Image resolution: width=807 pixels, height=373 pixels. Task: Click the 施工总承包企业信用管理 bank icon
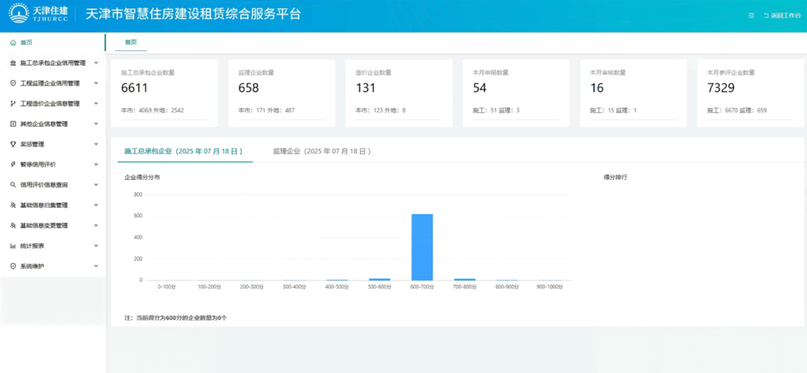pyautogui.click(x=13, y=63)
